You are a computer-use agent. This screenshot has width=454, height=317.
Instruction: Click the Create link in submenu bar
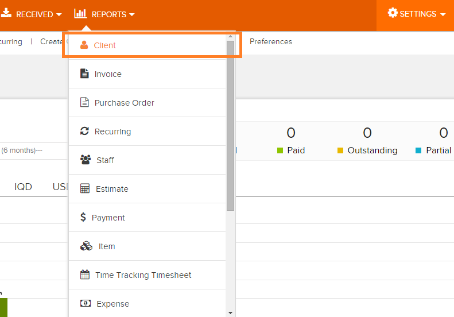51,41
